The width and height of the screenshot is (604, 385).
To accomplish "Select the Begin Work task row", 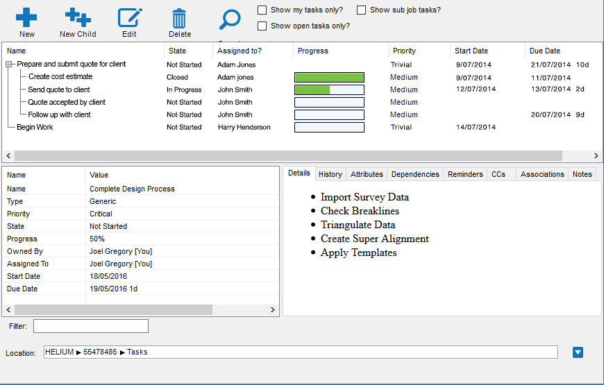I will tap(35, 128).
